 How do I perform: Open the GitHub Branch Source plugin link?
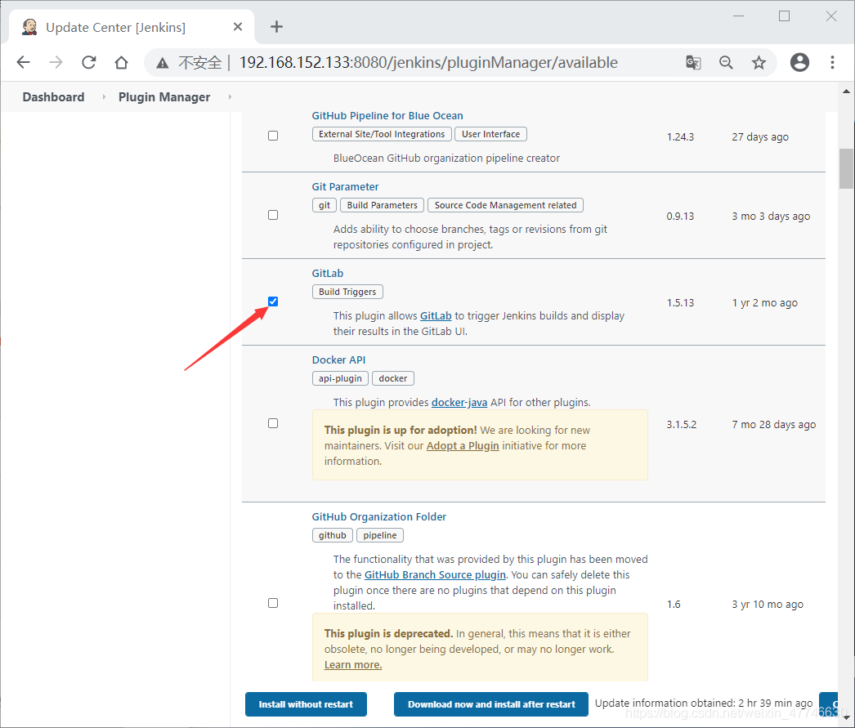tap(435, 574)
